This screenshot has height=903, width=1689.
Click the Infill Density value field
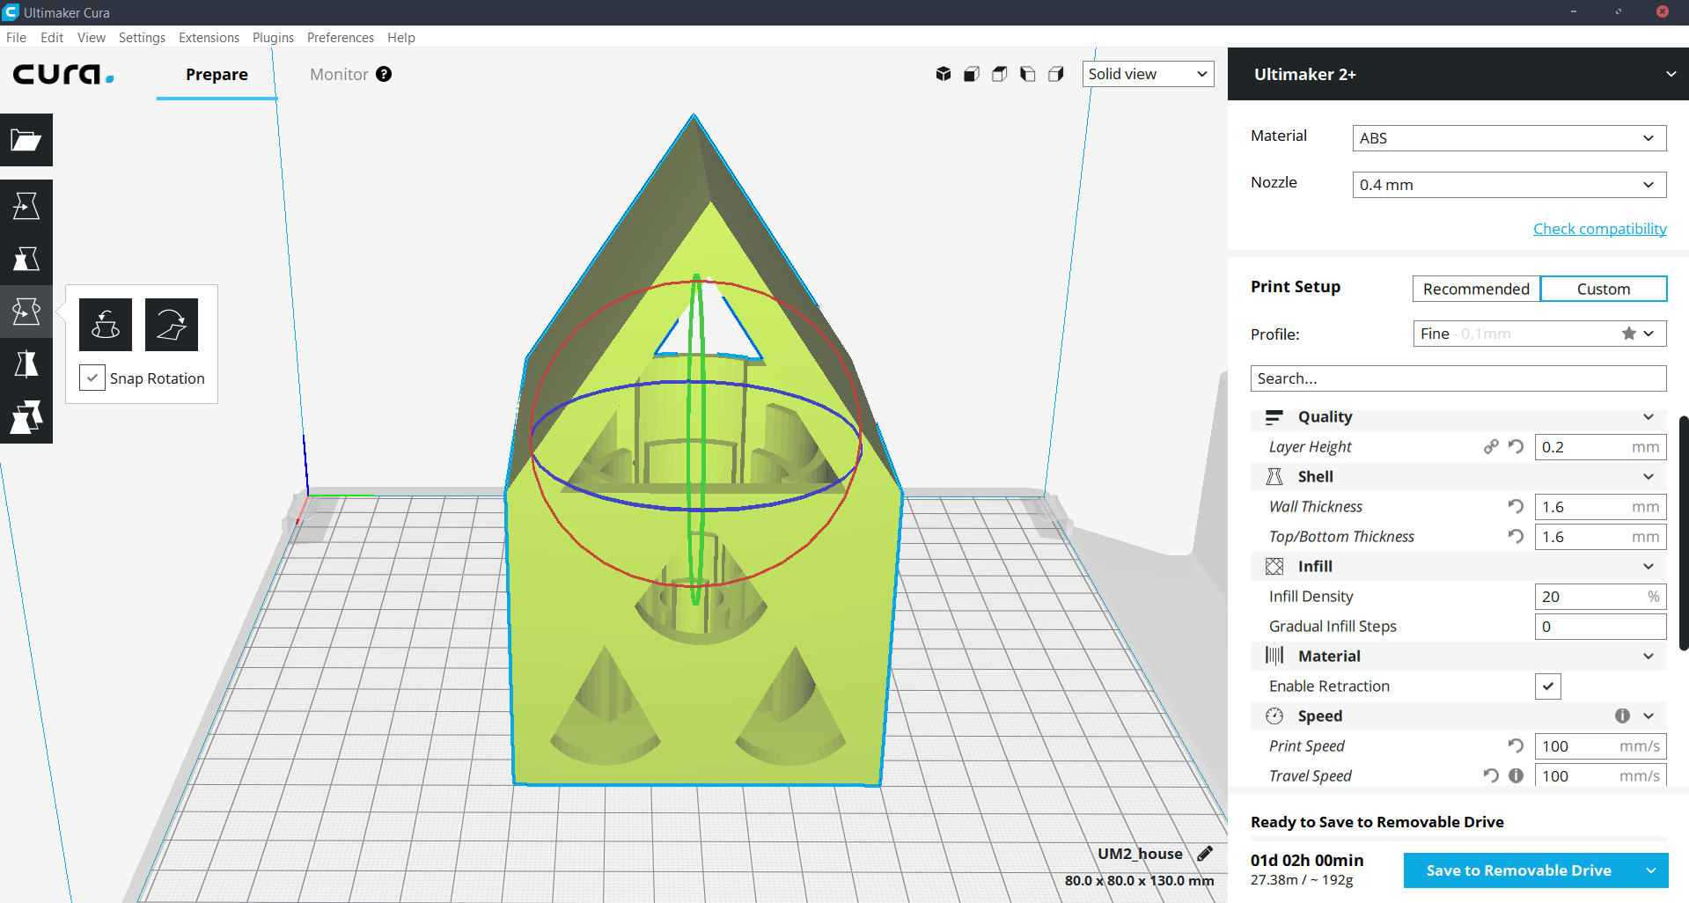tap(1600, 597)
